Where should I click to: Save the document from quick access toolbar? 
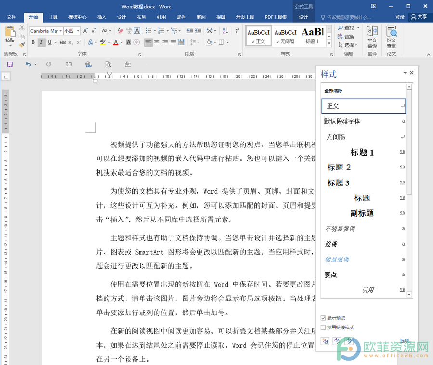(10, 65)
